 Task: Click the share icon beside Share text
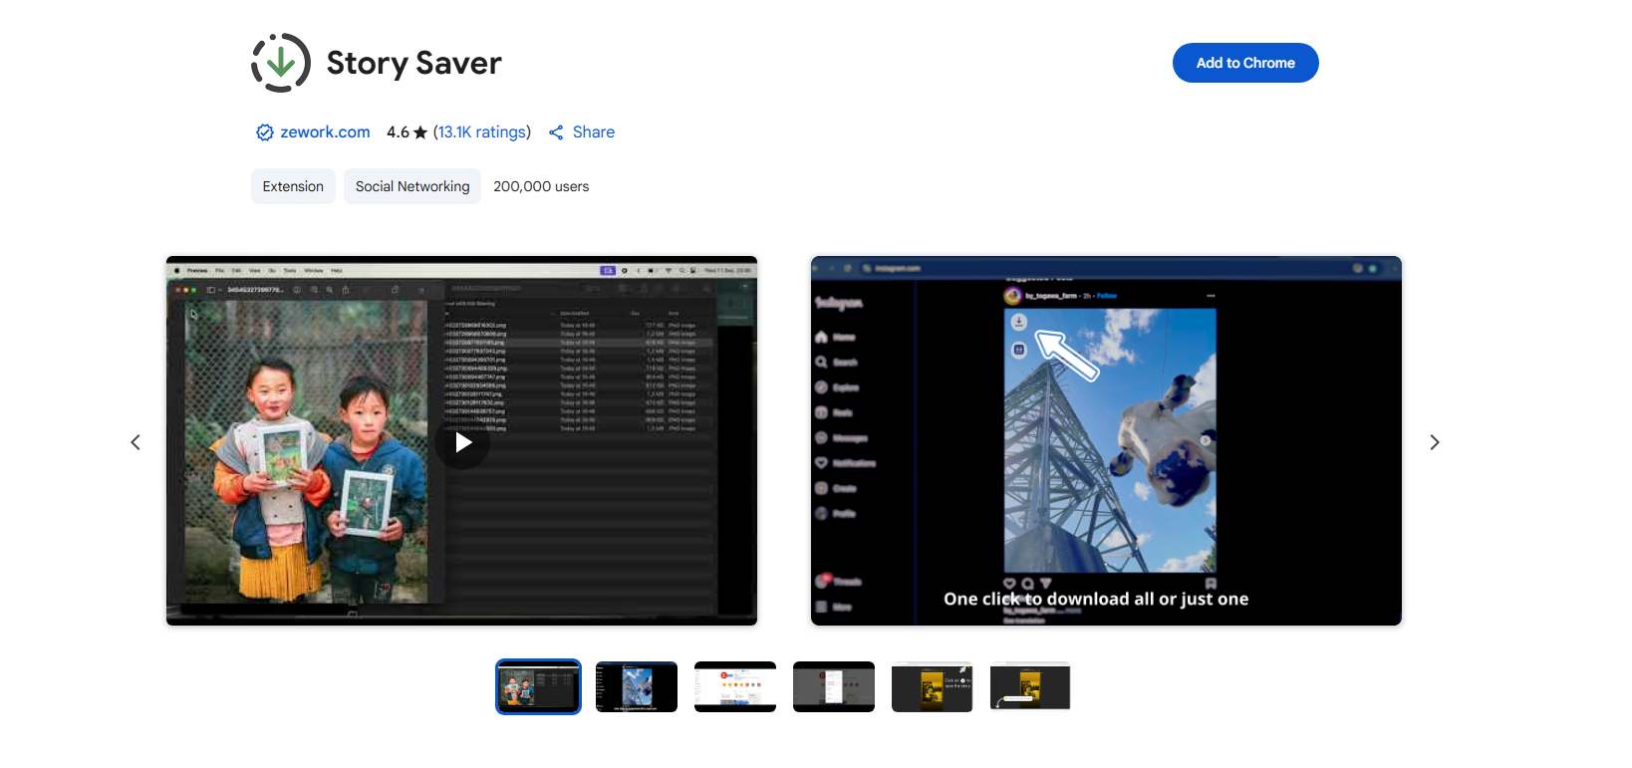pyautogui.click(x=556, y=132)
